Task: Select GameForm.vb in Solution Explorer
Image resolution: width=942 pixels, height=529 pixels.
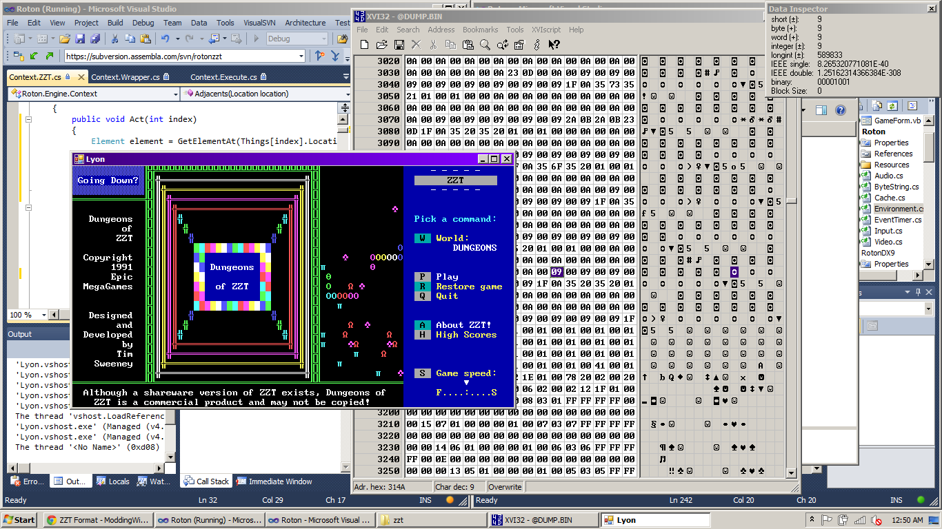Action: [897, 121]
